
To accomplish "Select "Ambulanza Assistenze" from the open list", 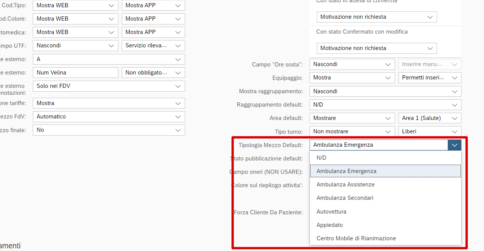I will [345, 185].
